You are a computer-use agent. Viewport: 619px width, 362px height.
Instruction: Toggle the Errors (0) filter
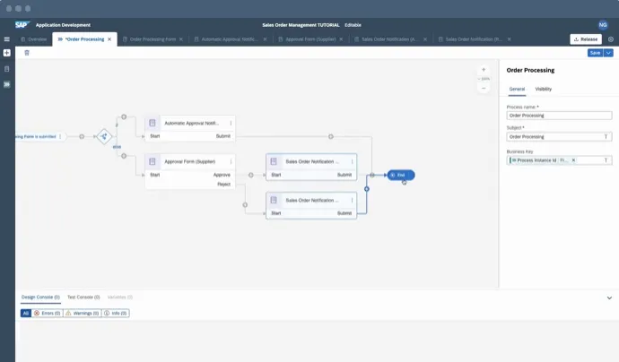pos(48,314)
